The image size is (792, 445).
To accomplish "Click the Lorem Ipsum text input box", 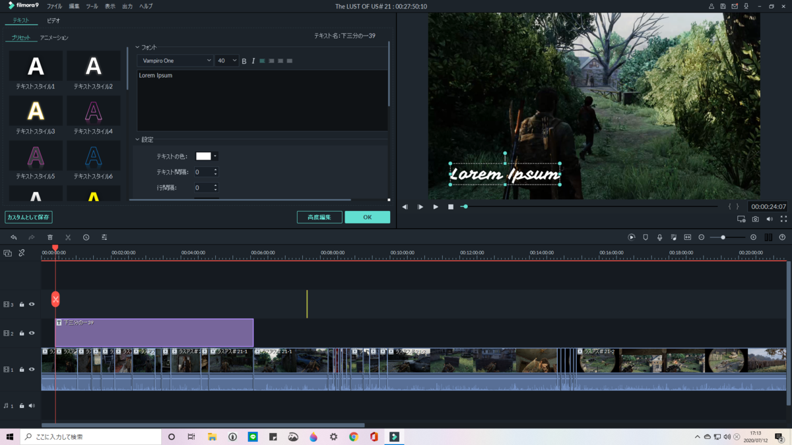I will point(262,100).
